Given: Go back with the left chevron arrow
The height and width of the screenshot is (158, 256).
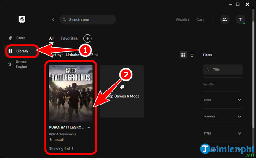Looking at the screenshot, I should tap(53, 19).
